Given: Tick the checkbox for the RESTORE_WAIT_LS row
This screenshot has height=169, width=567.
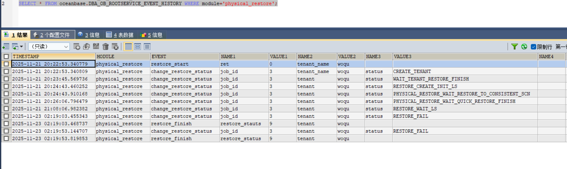Looking at the screenshot, I should pos(6,109).
